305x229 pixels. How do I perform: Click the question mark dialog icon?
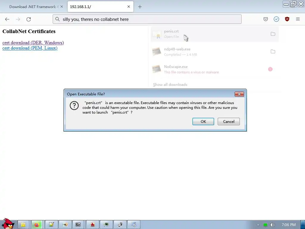(x=74, y=106)
